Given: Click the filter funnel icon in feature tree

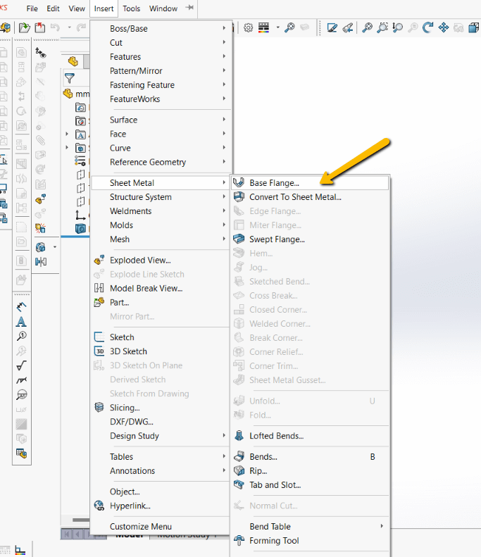Looking at the screenshot, I should (70, 77).
